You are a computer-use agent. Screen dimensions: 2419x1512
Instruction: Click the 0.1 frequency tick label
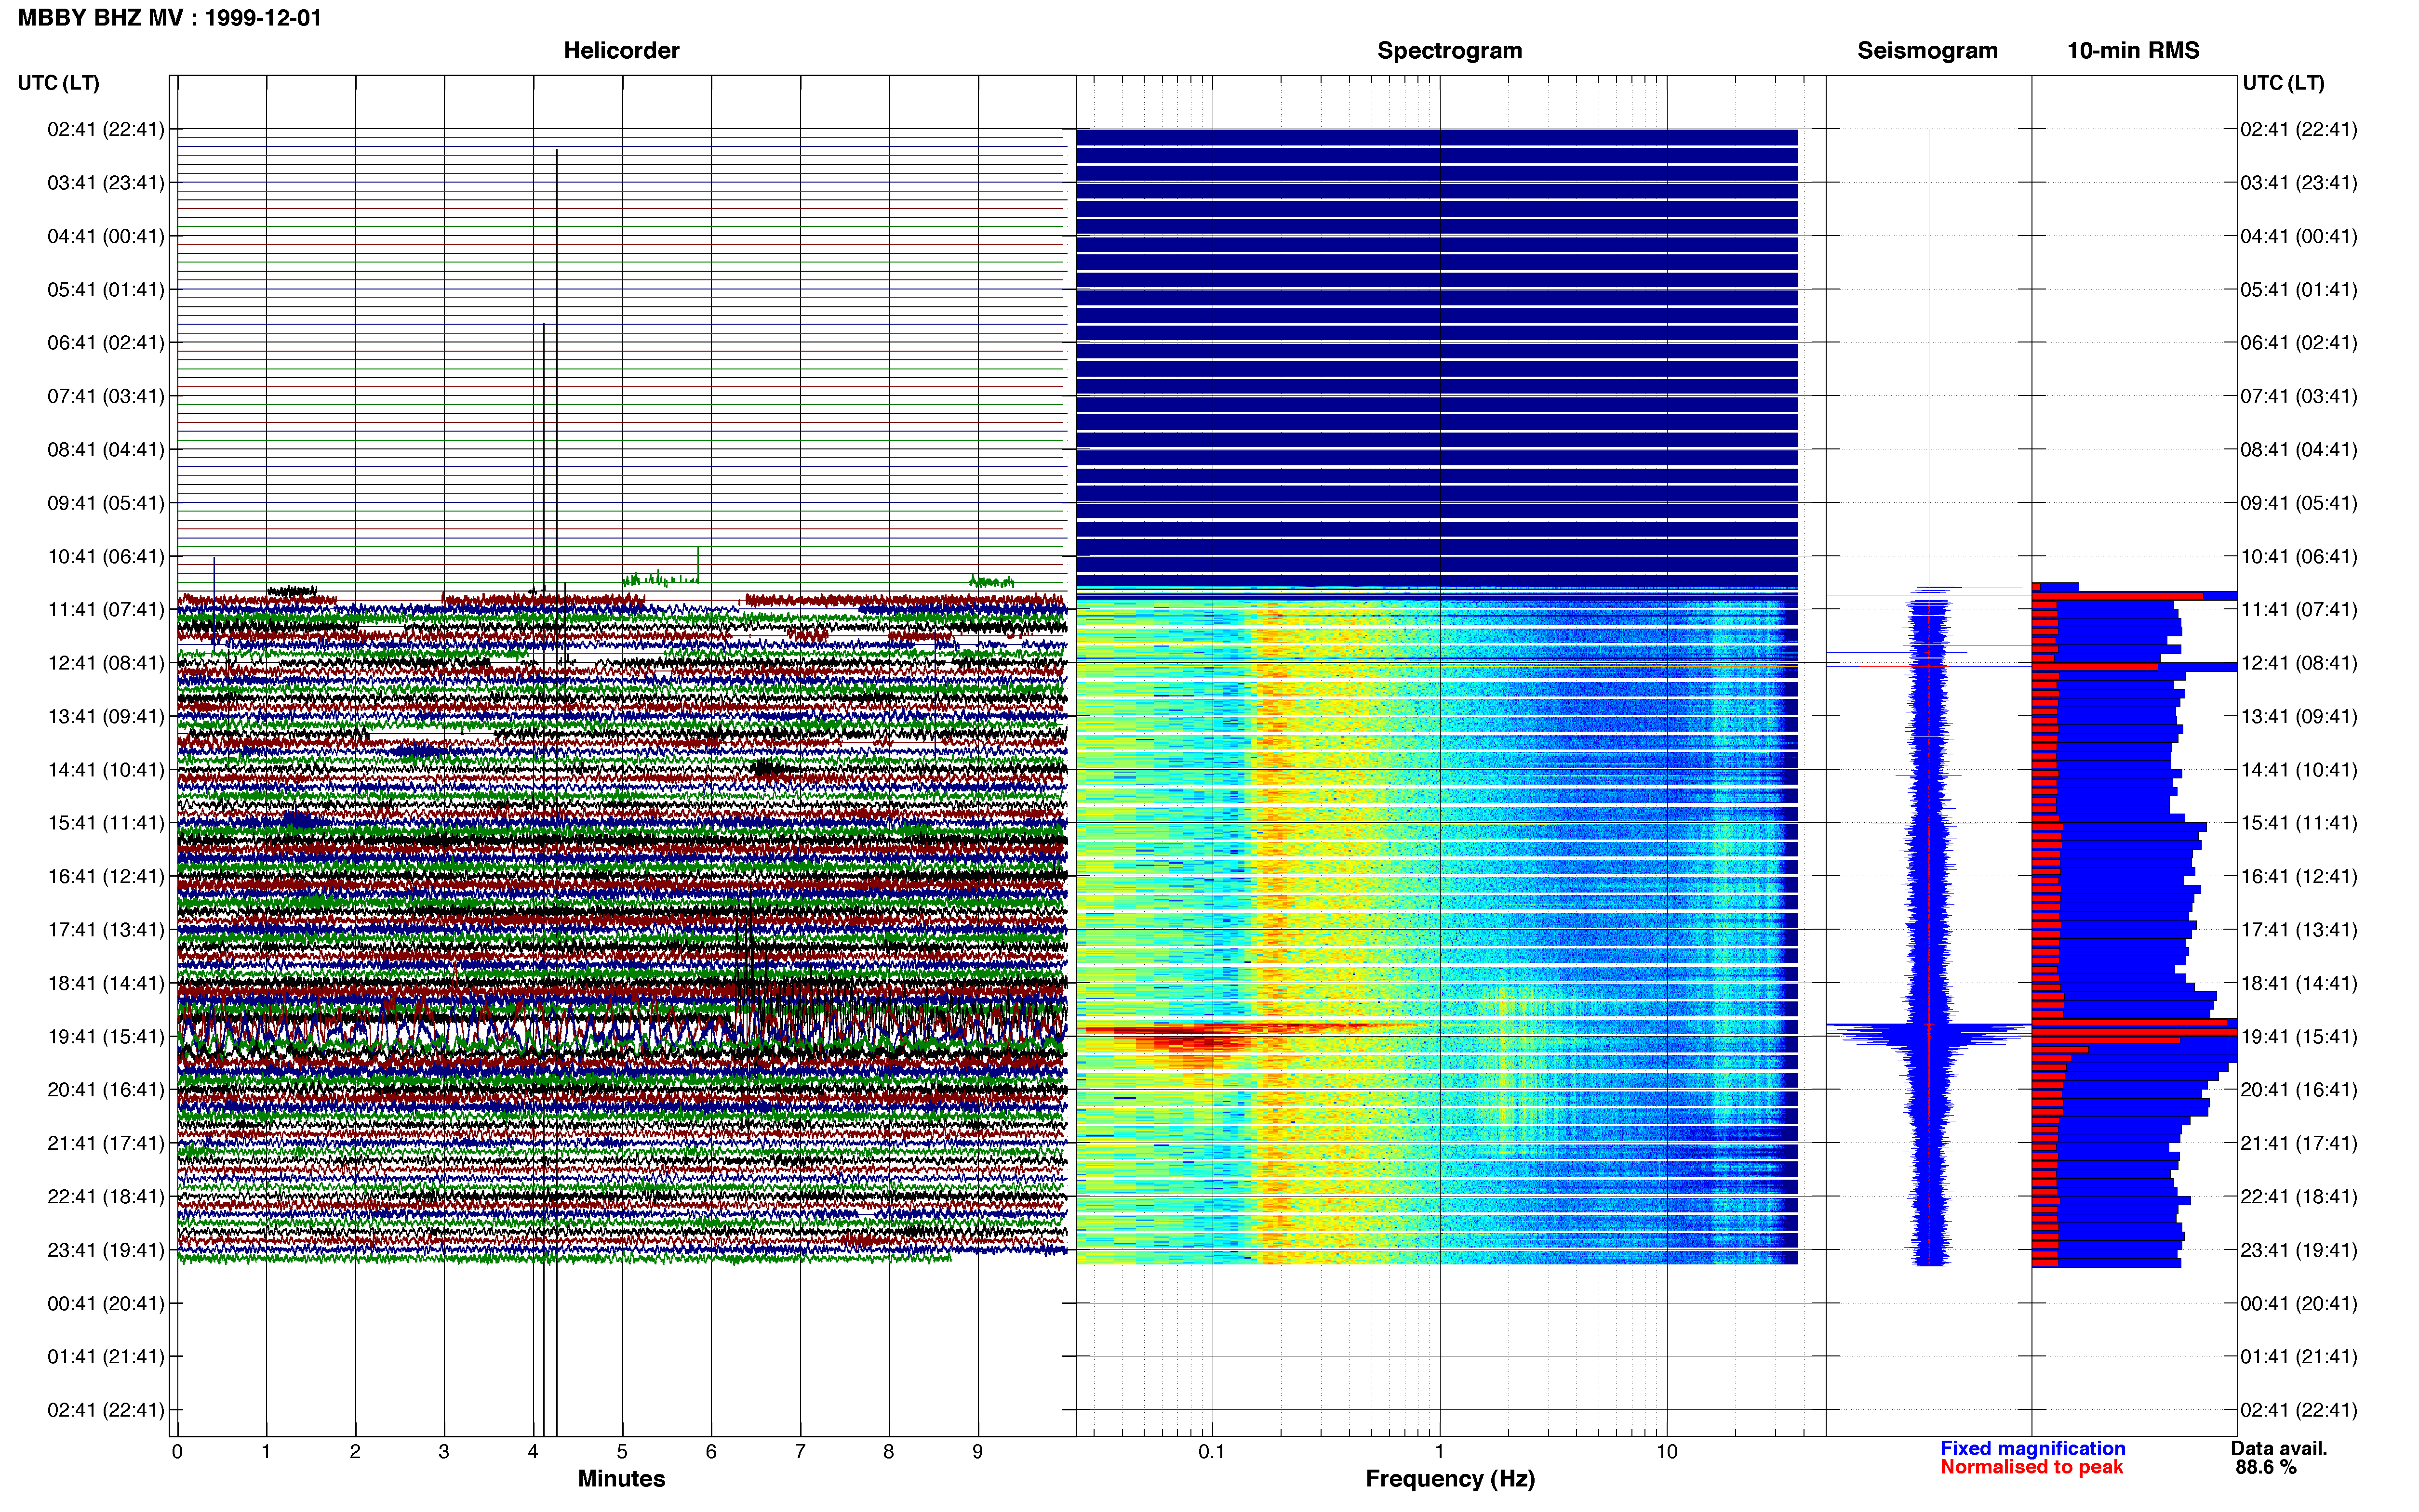point(1212,1451)
